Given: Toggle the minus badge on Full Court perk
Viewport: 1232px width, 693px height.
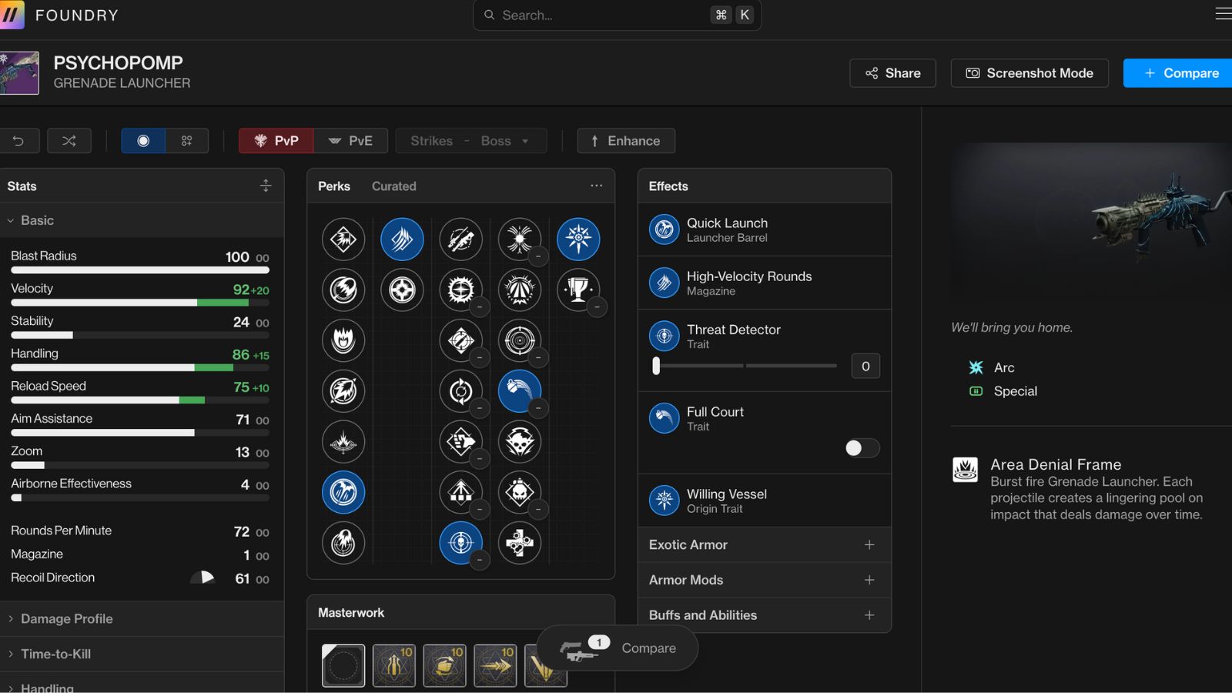Looking at the screenshot, I should [538, 408].
